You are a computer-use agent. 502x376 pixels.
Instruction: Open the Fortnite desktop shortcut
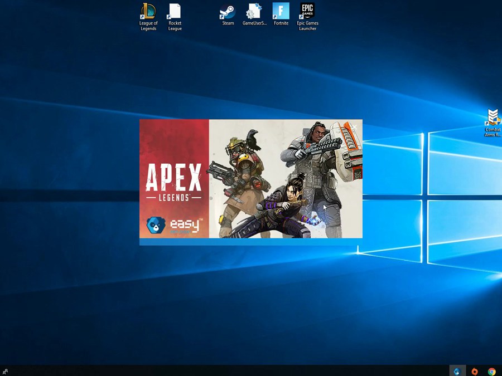pos(281,14)
